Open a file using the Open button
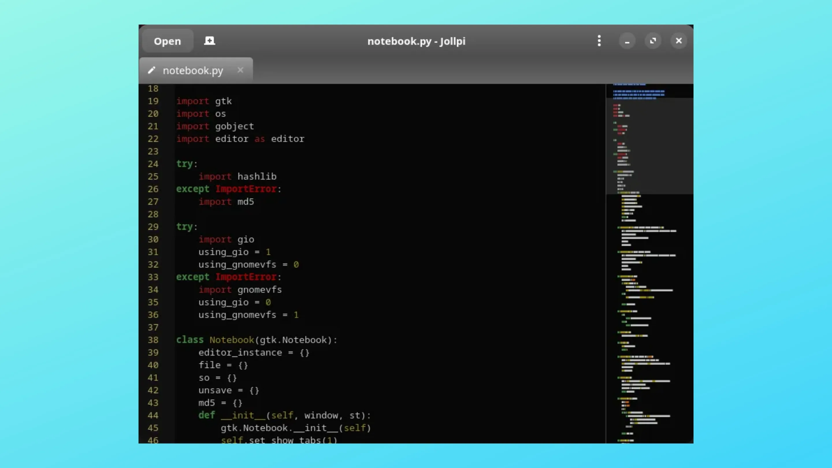 pos(167,41)
